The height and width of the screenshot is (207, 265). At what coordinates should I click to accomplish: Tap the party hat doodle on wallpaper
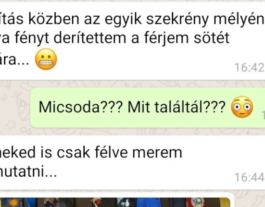tap(22, 108)
